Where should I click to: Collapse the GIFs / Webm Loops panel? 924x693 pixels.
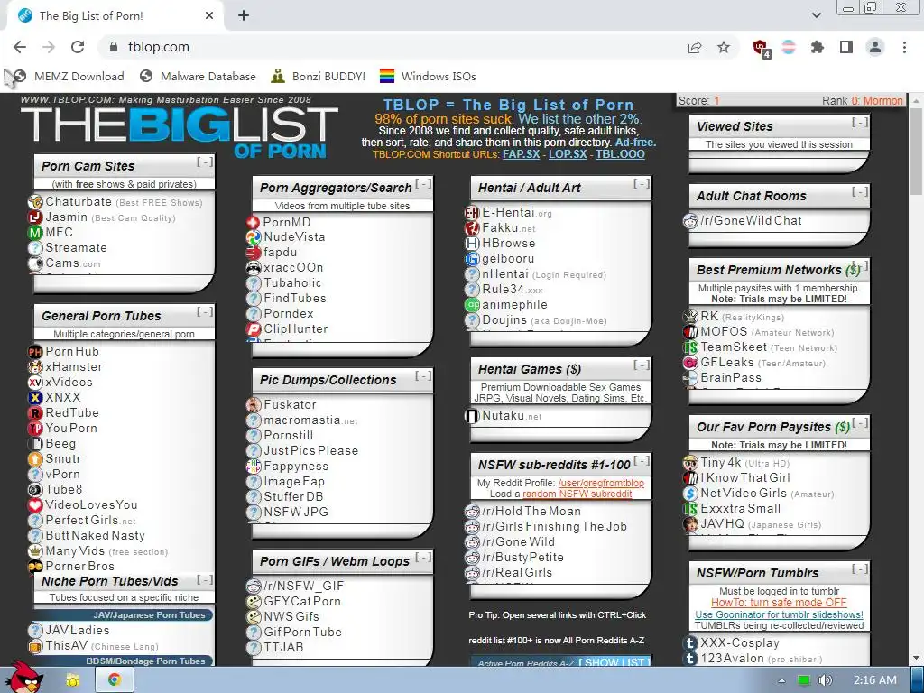[x=423, y=558]
